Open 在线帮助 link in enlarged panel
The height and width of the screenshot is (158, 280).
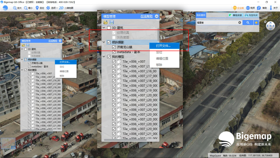pos(146,16)
